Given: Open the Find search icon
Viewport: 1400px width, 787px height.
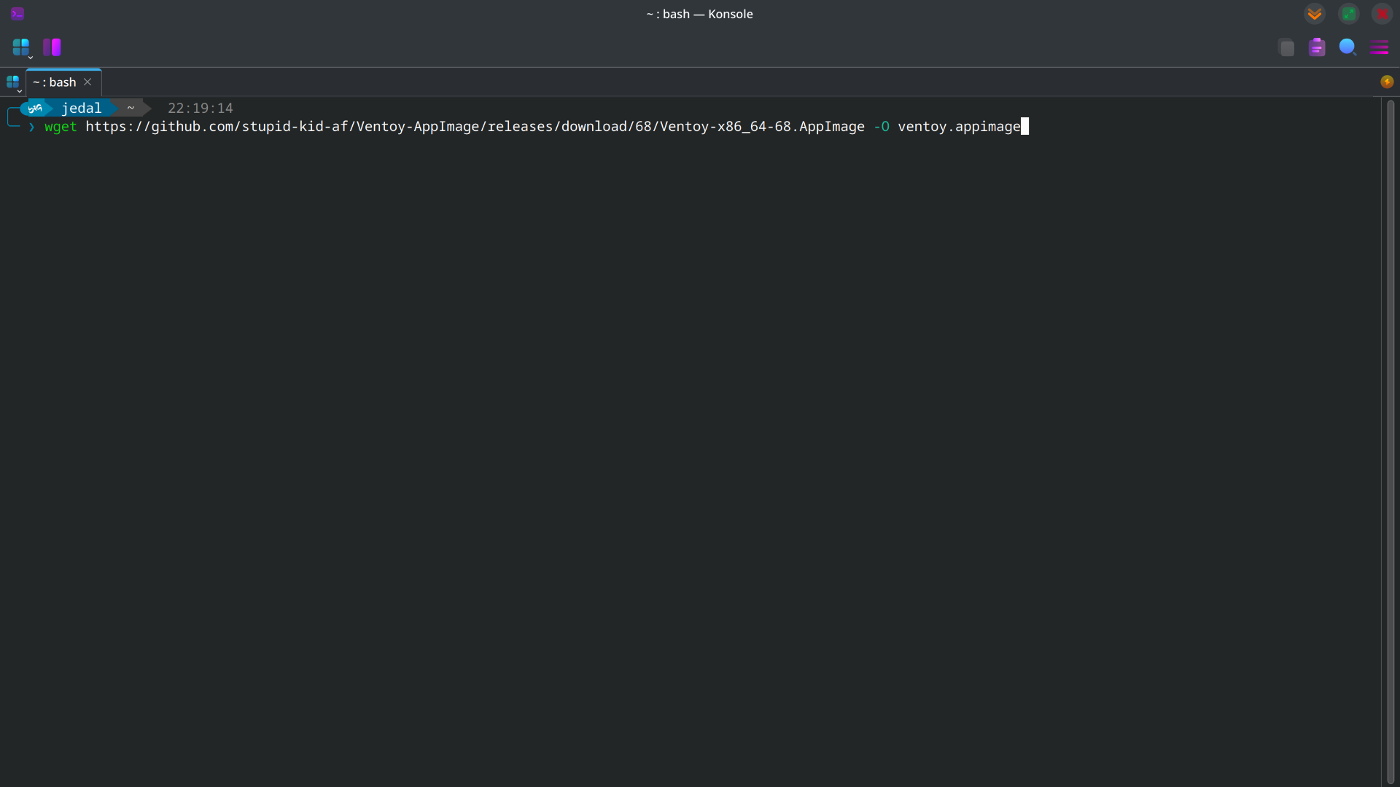Looking at the screenshot, I should click(1347, 47).
